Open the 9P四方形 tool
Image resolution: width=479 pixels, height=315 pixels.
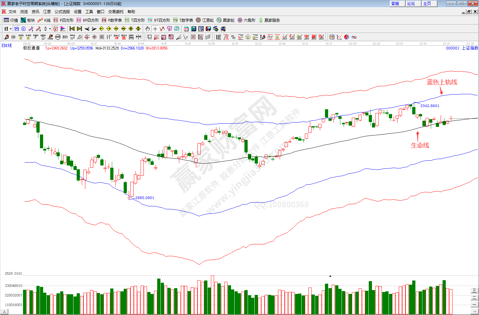(x=88, y=20)
